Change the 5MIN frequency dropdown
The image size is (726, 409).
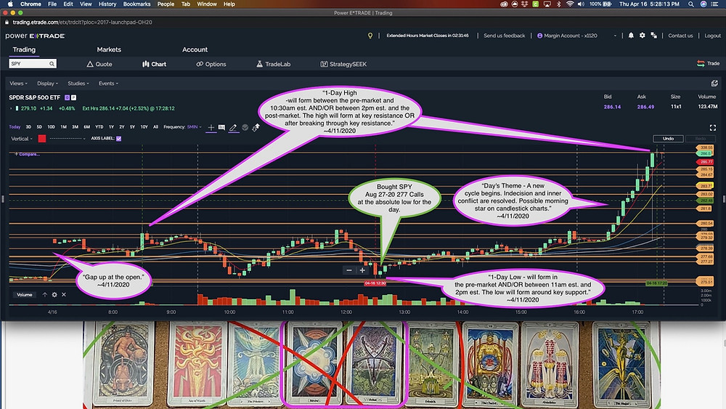click(195, 127)
